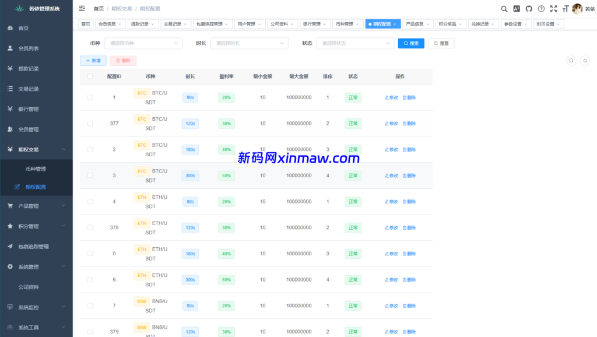Open the header search icon

click(x=504, y=9)
